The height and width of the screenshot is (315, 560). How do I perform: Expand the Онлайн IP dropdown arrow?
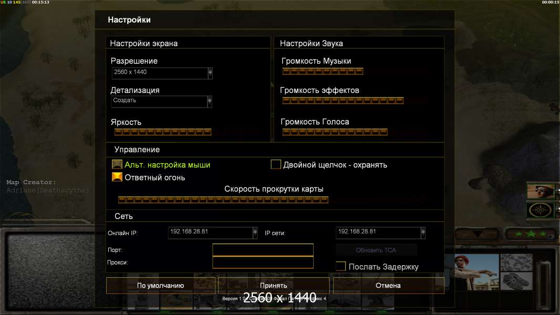tap(255, 233)
